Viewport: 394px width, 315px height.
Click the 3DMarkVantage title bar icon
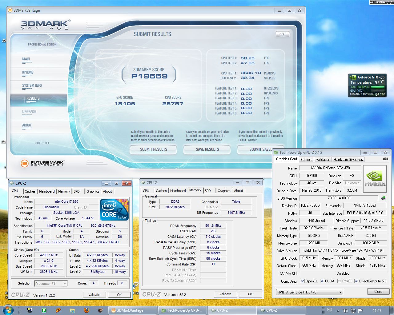[10, 10]
